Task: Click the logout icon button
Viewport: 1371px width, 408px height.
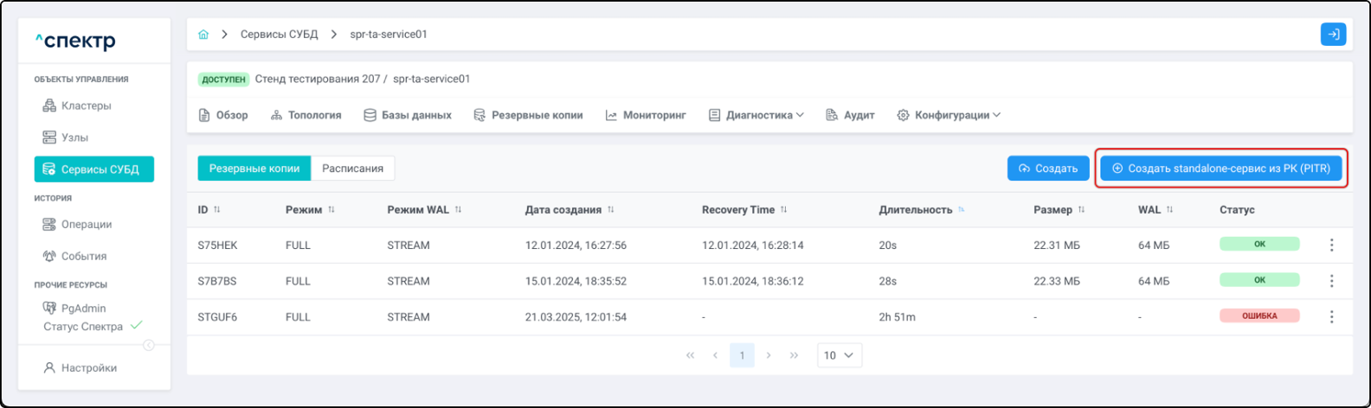Action: (x=1333, y=35)
